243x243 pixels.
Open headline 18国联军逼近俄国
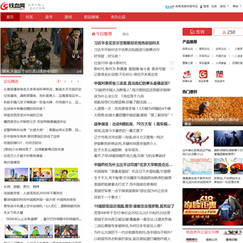point(134,206)
